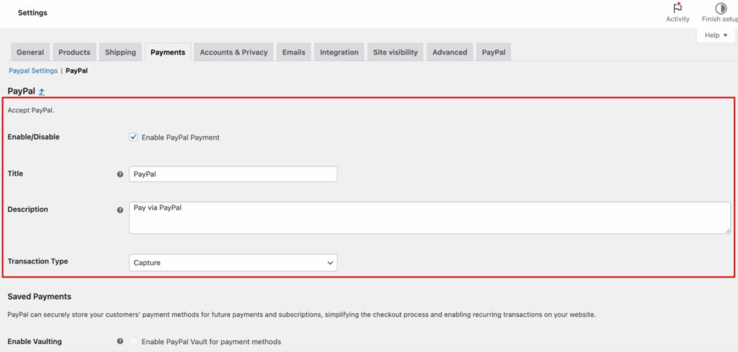The height and width of the screenshot is (352, 738).
Task: Click the Enable Vaulting label
Action: click(x=35, y=341)
